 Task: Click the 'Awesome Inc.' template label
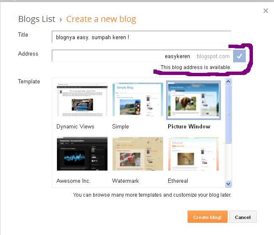[x=73, y=181]
